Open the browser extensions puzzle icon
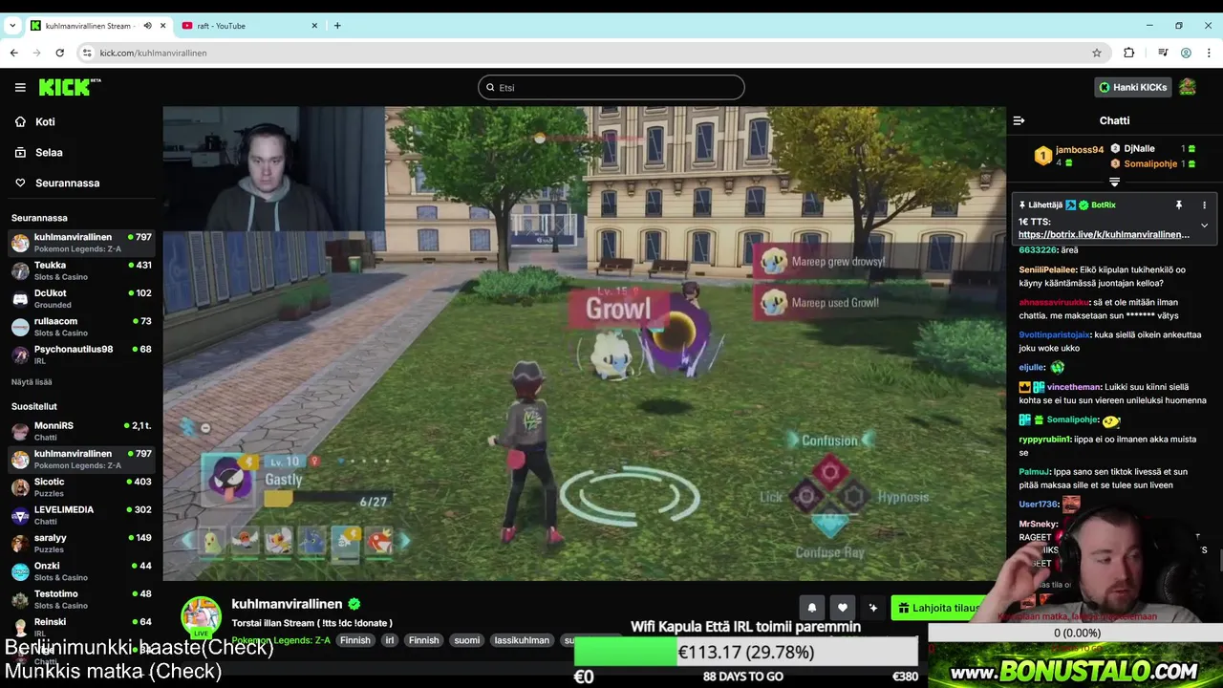This screenshot has width=1223, height=688. pos(1128,53)
